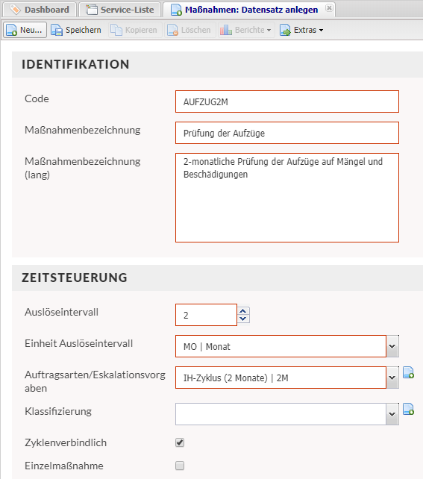The image size is (423, 479).
Task: Expand the Einheit Auslöseintervall dropdown arrow
Action: coord(392,346)
